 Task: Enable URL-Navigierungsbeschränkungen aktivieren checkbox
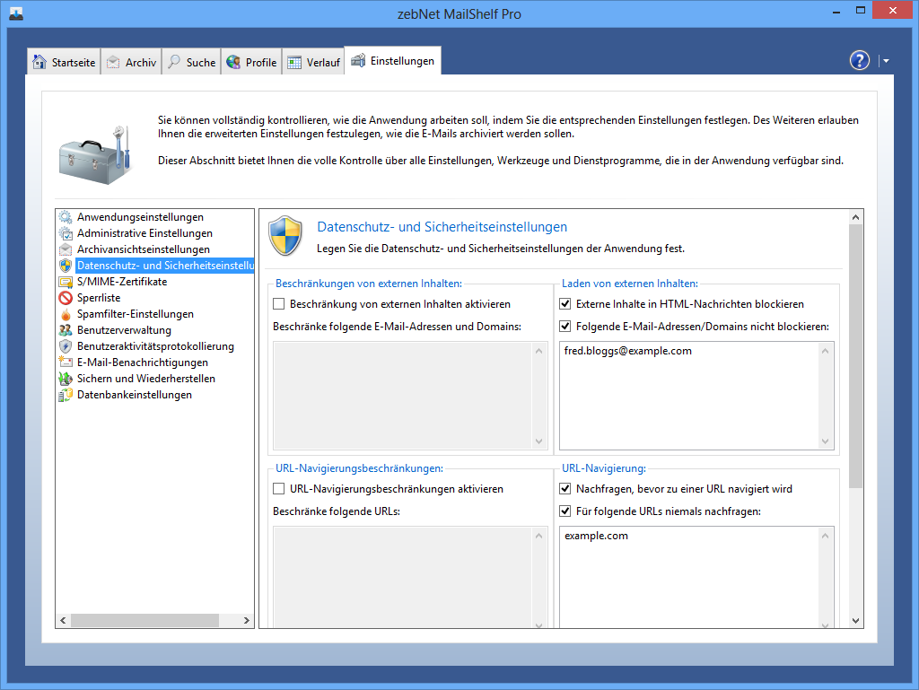(279, 488)
